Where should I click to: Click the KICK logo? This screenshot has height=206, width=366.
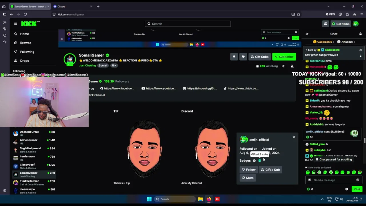(x=30, y=24)
